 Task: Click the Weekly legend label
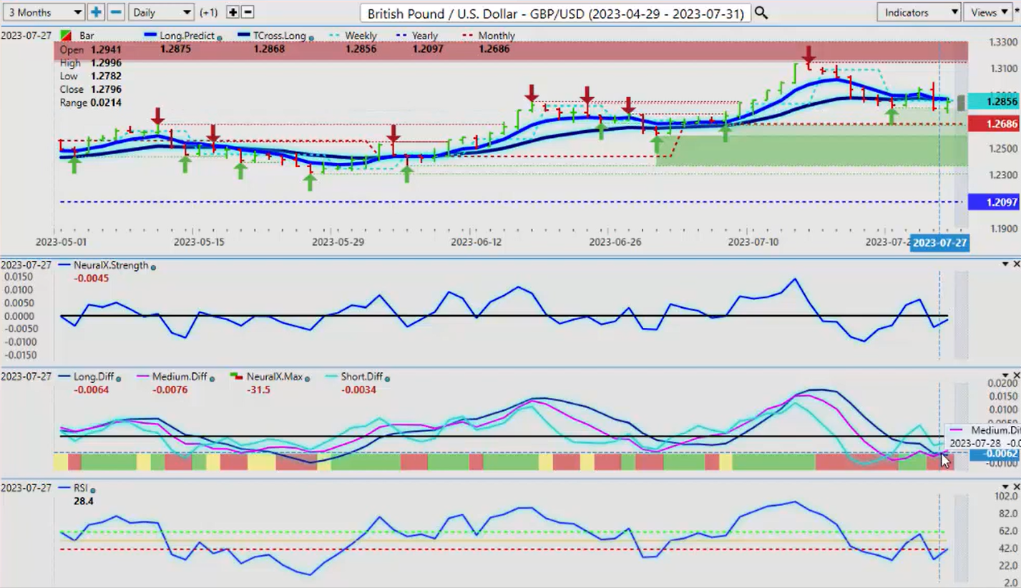(x=361, y=36)
